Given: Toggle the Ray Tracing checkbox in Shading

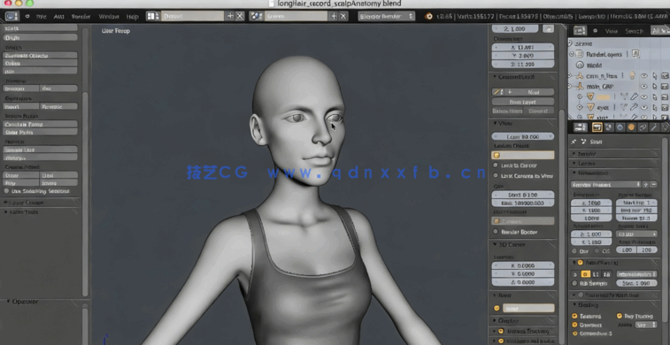Looking at the screenshot, I should (x=620, y=316).
